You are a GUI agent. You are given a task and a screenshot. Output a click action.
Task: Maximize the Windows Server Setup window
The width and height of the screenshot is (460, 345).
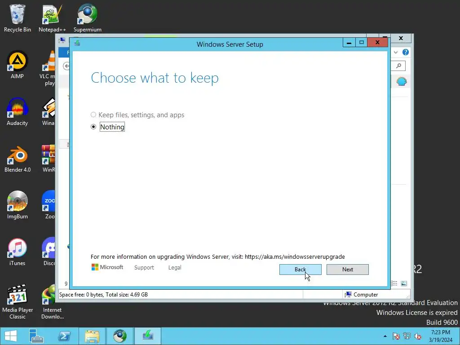(362, 43)
